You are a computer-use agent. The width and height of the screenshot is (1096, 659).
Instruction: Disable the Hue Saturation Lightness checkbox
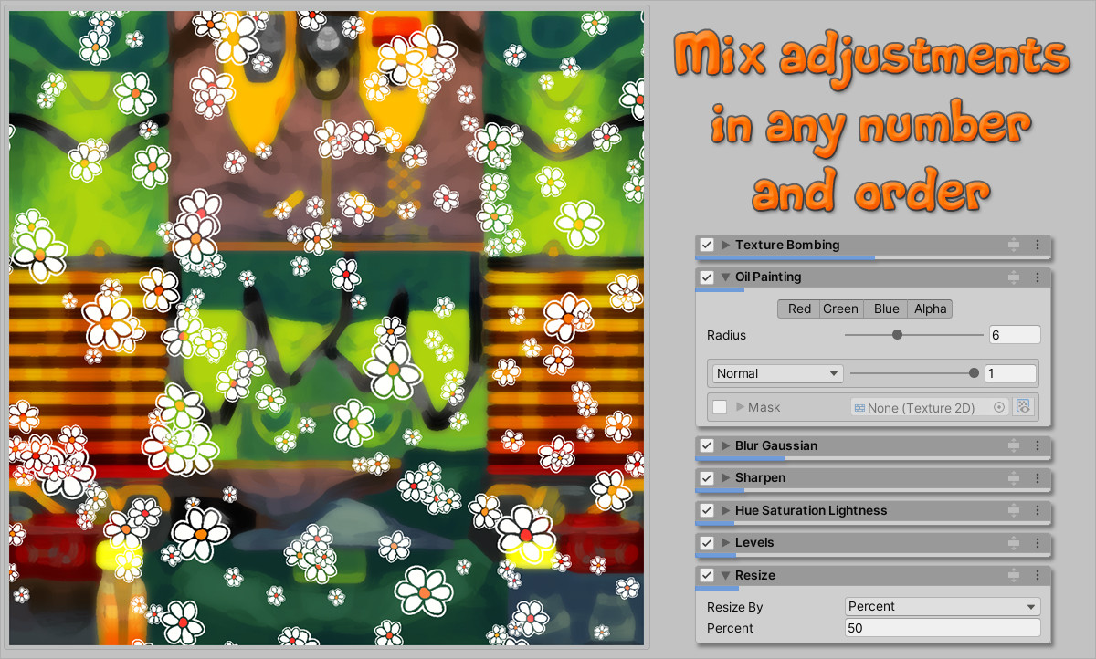(707, 510)
